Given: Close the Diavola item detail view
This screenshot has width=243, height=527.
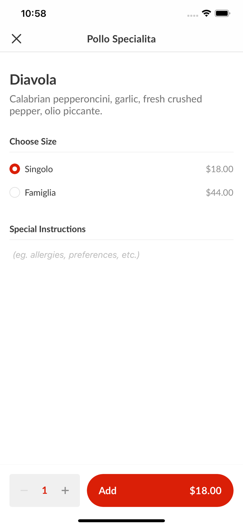Looking at the screenshot, I should pyautogui.click(x=16, y=39).
